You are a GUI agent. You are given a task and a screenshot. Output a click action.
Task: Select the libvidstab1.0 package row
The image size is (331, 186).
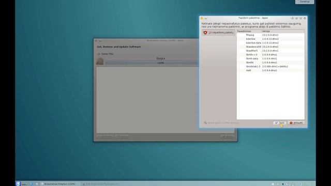(x=270, y=67)
